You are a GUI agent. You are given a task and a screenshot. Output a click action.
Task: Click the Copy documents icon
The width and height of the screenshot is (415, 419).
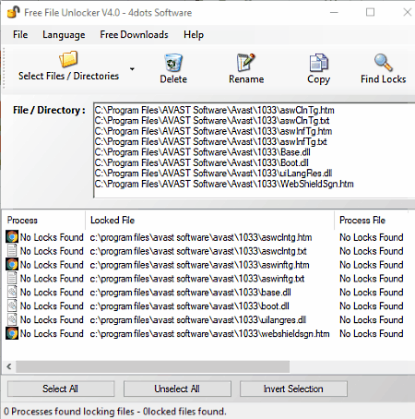coord(319,63)
